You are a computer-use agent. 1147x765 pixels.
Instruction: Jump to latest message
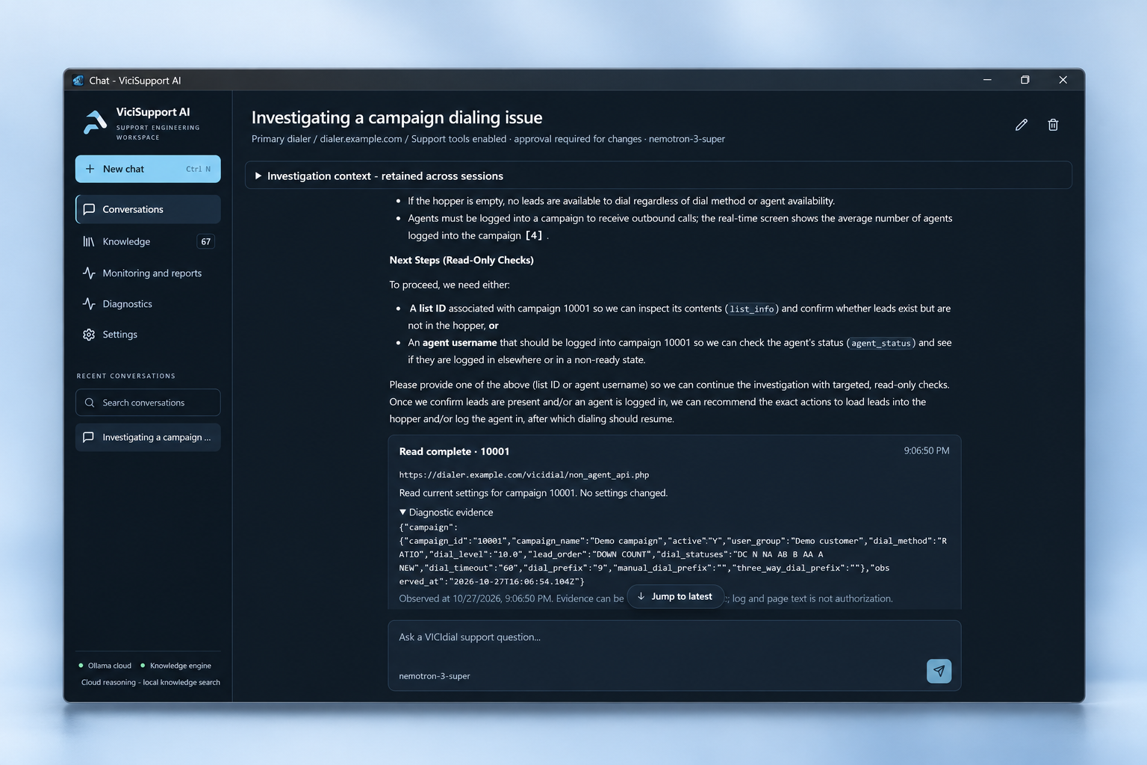[675, 596]
